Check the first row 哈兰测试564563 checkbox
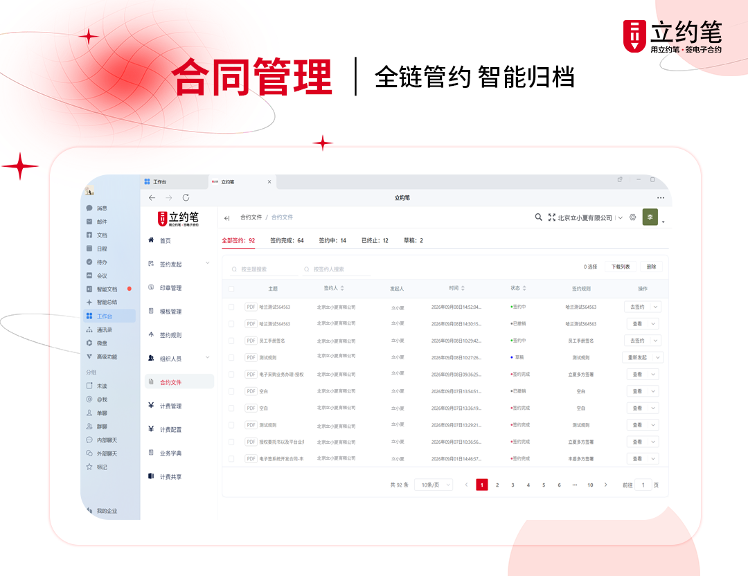The image size is (748, 576). tap(231, 307)
